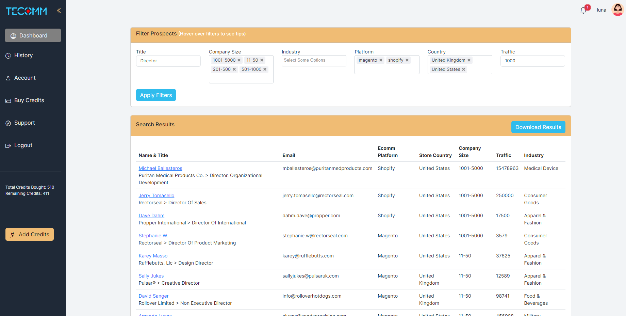The image size is (626, 316).
Task: Click the Buy Credits card icon
Action: tap(8, 101)
